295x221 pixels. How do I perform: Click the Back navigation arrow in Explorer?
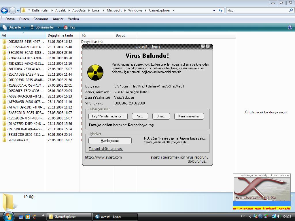pyautogui.click(x=5, y=11)
